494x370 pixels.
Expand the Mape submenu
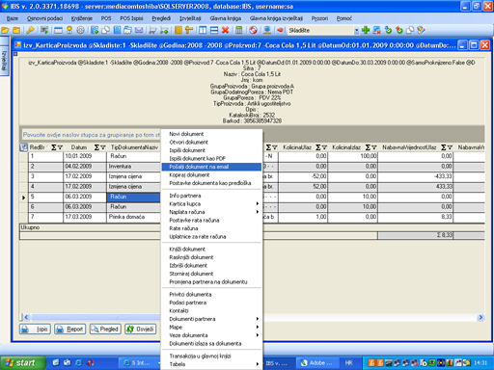(257, 327)
